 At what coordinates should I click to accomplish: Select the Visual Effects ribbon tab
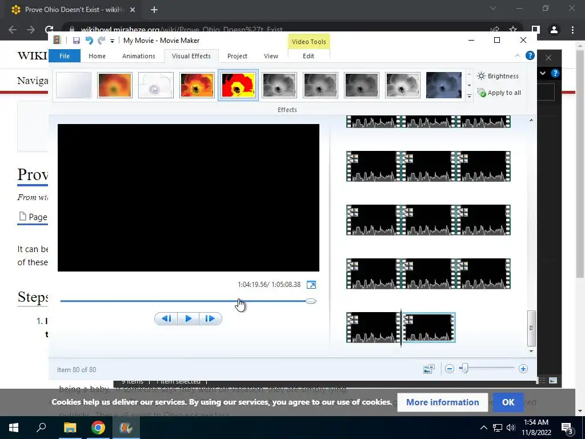tap(191, 56)
